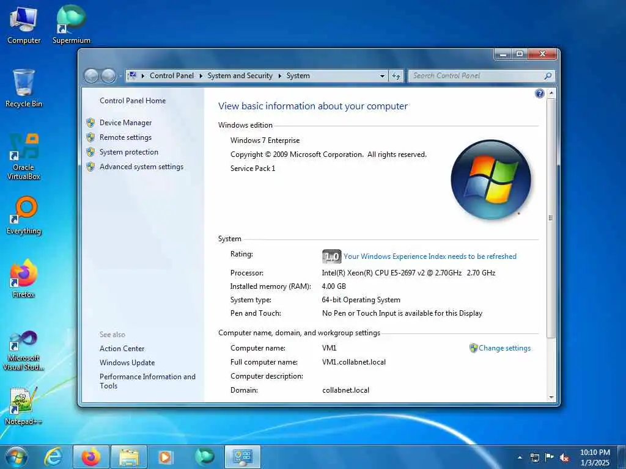Open Action Center link under See also
Image resolution: width=626 pixels, height=469 pixels.
(122, 349)
